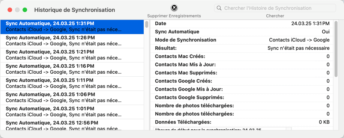
Task: Select the sync entry from 1:06 PM
Action: pyautogui.click(x=72, y=98)
